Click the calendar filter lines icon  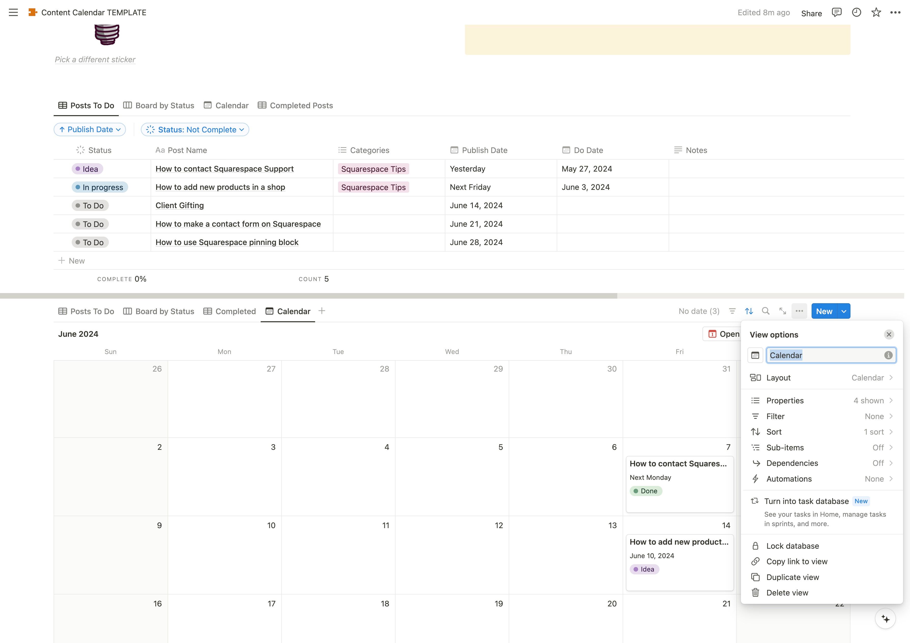pyautogui.click(x=732, y=311)
